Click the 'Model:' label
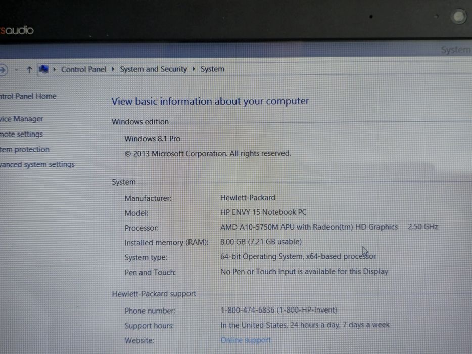This screenshot has height=354, width=472. [136, 213]
